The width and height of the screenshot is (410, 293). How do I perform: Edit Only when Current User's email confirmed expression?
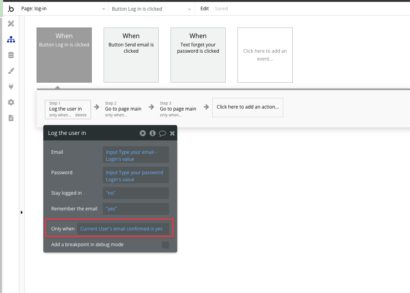[123, 229]
